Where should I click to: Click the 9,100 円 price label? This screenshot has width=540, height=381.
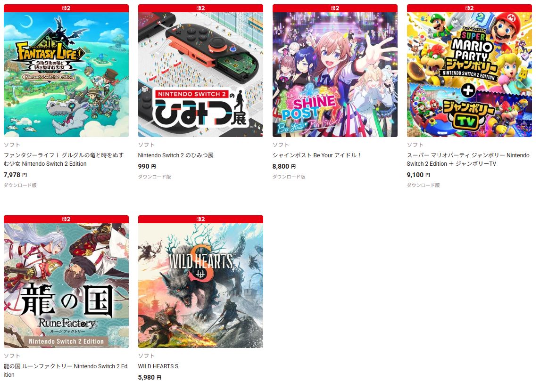coord(418,175)
